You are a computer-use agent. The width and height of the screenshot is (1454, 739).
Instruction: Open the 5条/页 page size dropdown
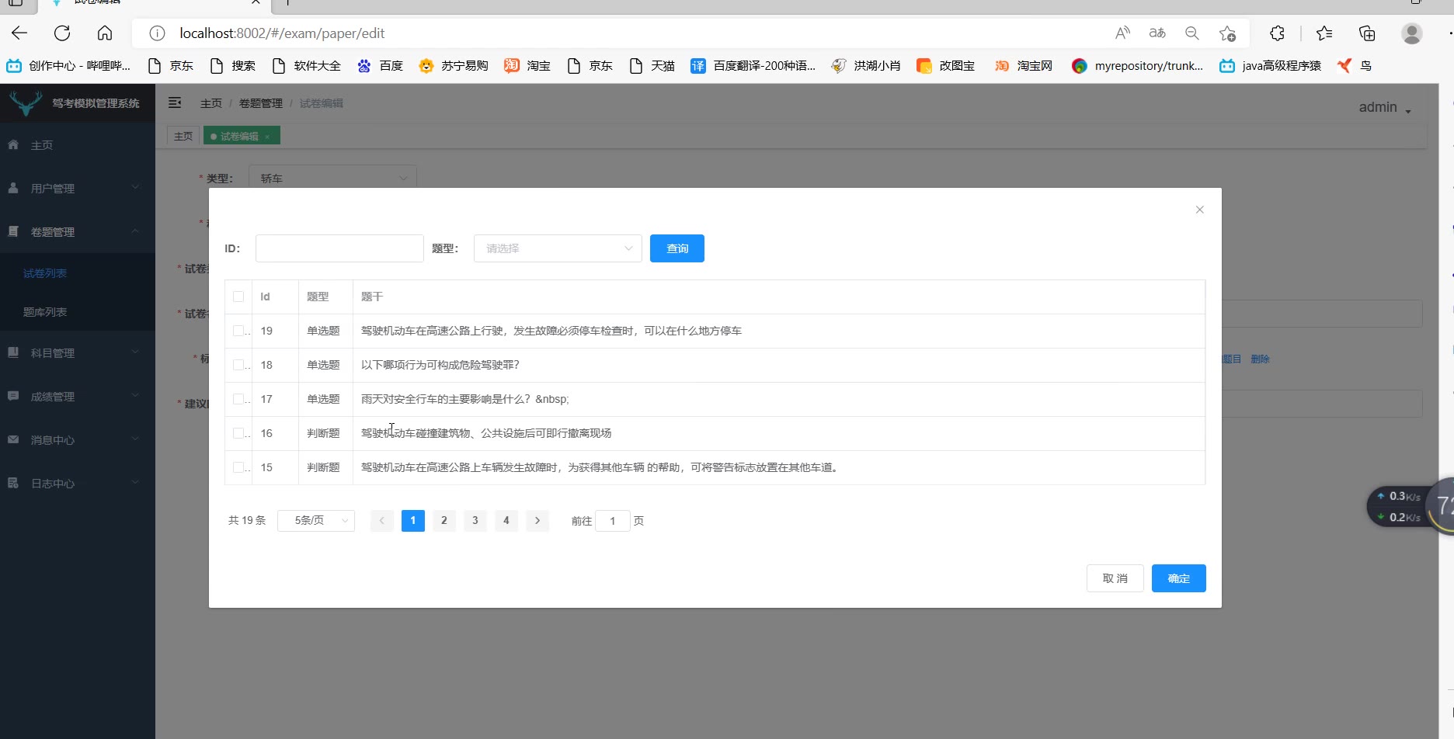(316, 521)
